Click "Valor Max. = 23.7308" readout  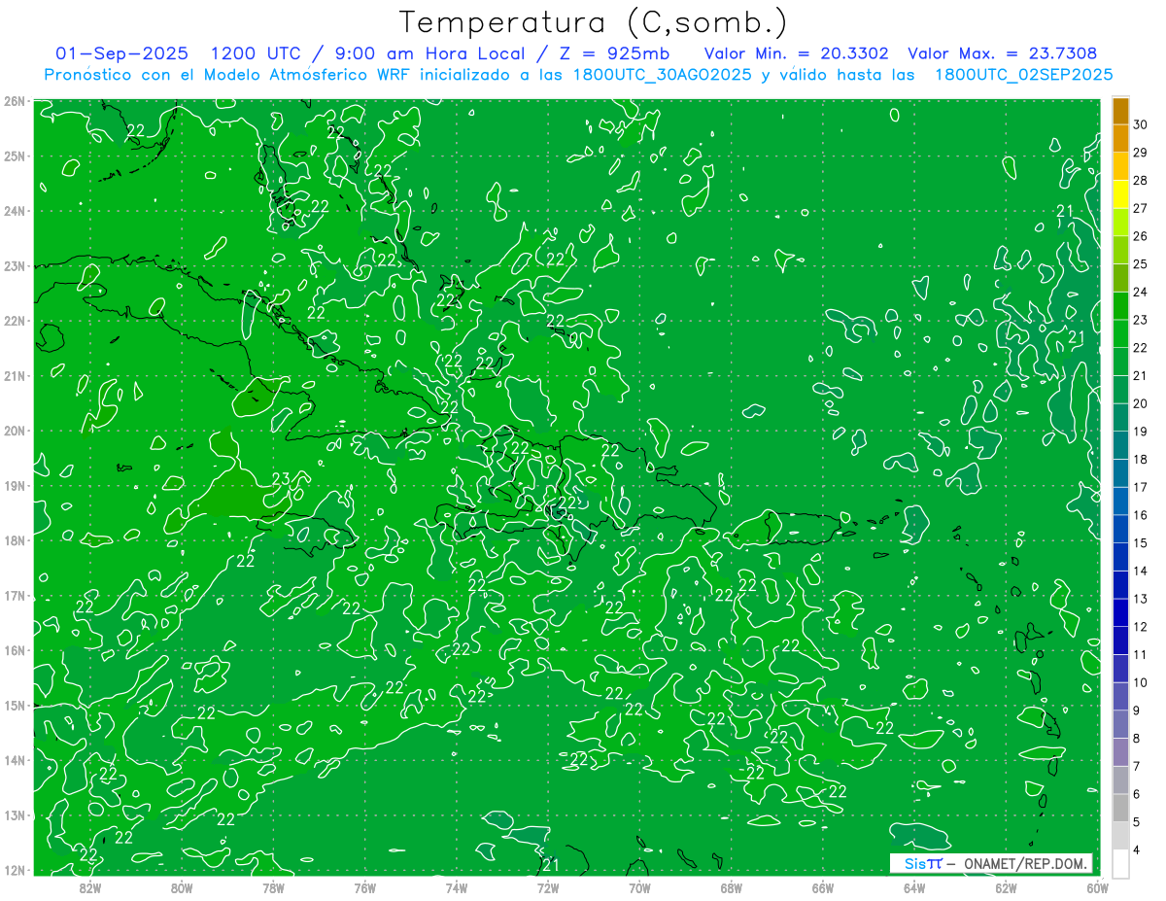coord(1003,53)
